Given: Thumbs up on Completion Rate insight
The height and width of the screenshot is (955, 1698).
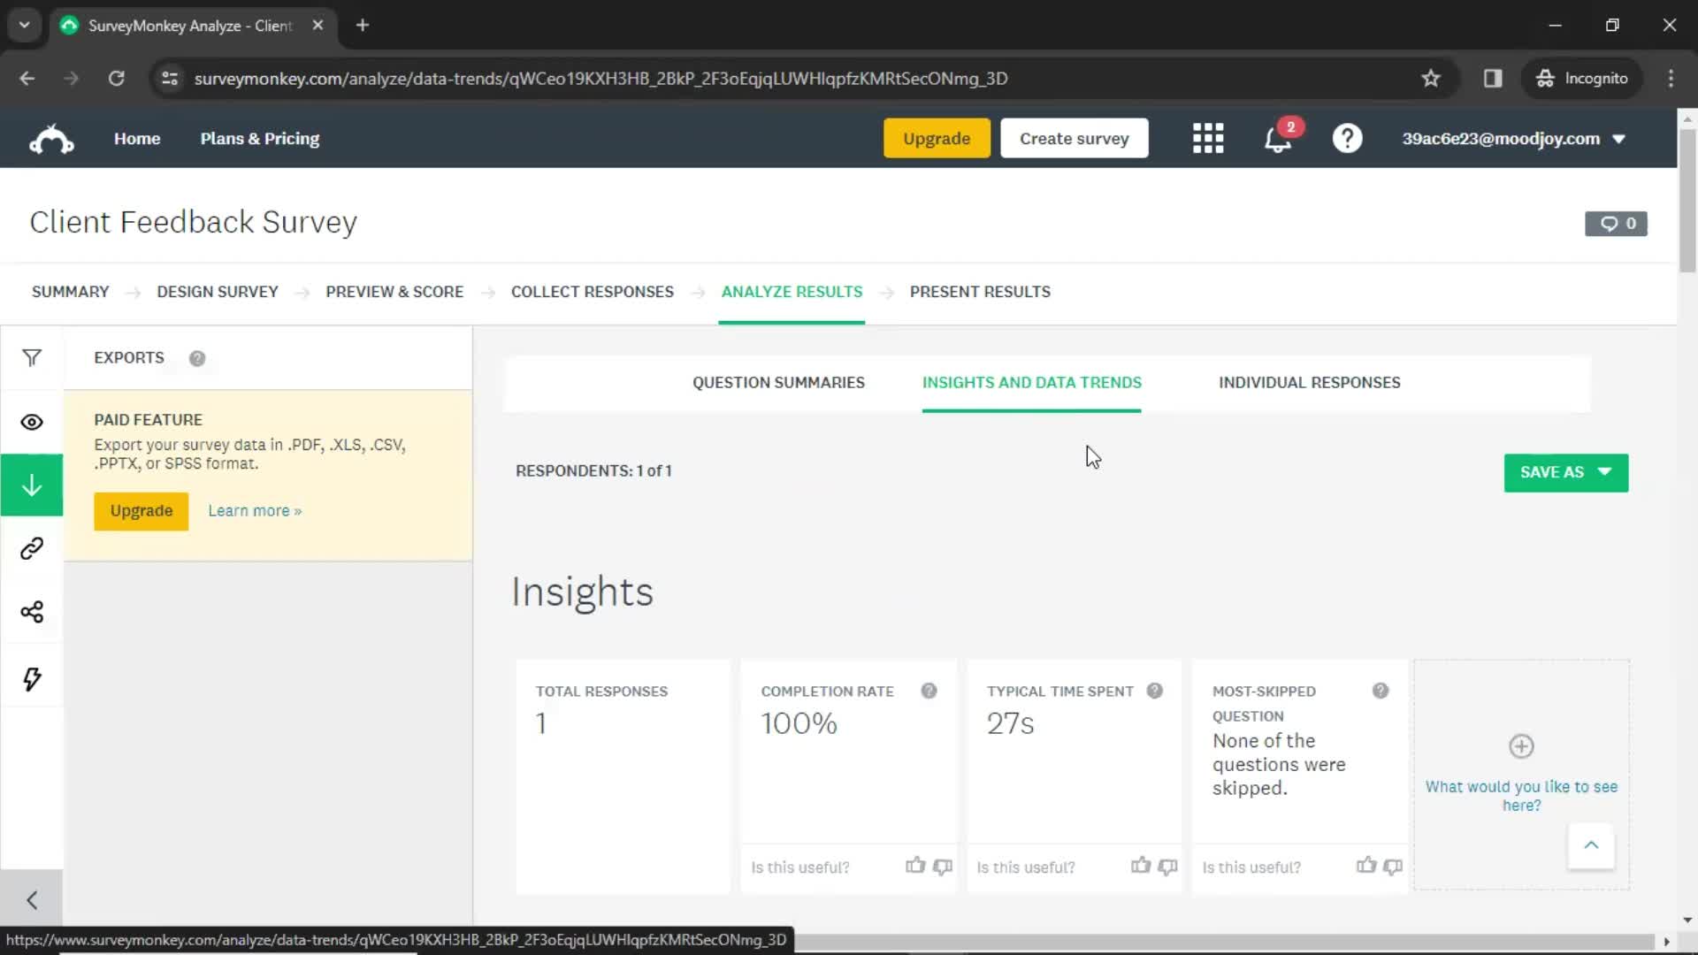Looking at the screenshot, I should click(x=915, y=867).
